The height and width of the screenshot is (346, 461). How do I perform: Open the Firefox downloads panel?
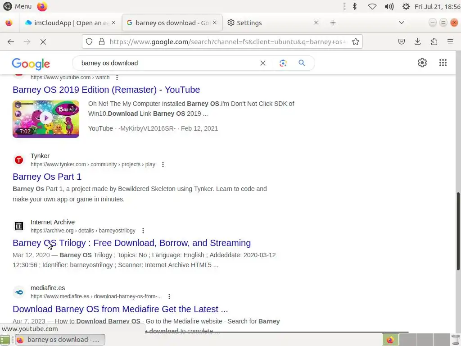[417, 42]
